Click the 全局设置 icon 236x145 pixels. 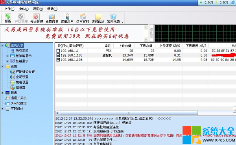(x=12, y=77)
